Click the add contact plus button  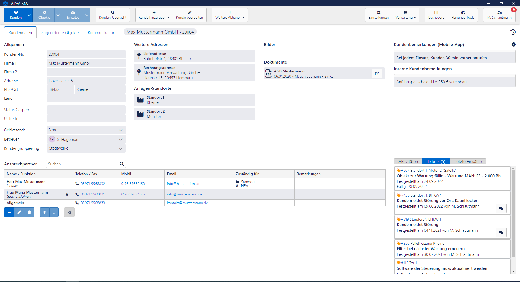pyautogui.click(x=9, y=212)
